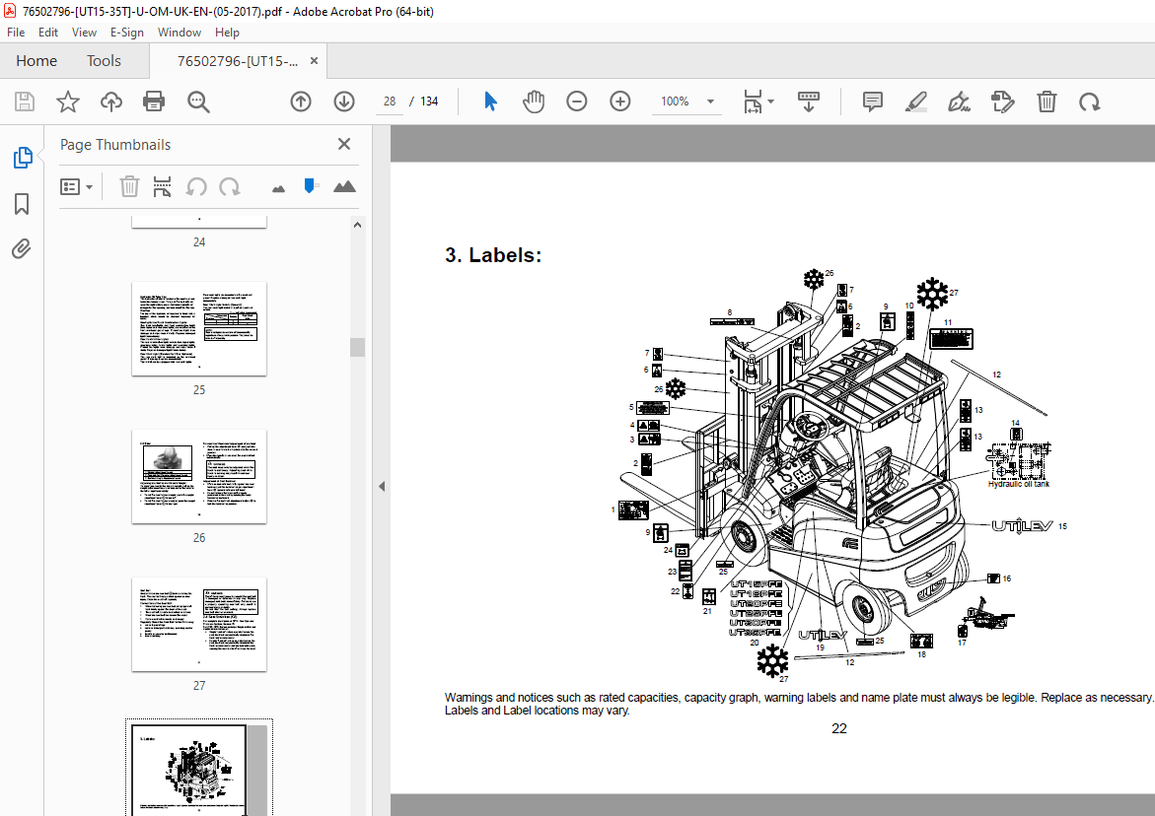This screenshot has width=1155, height=816.
Task: Click the page number field showing 28
Action: pos(389,101)
